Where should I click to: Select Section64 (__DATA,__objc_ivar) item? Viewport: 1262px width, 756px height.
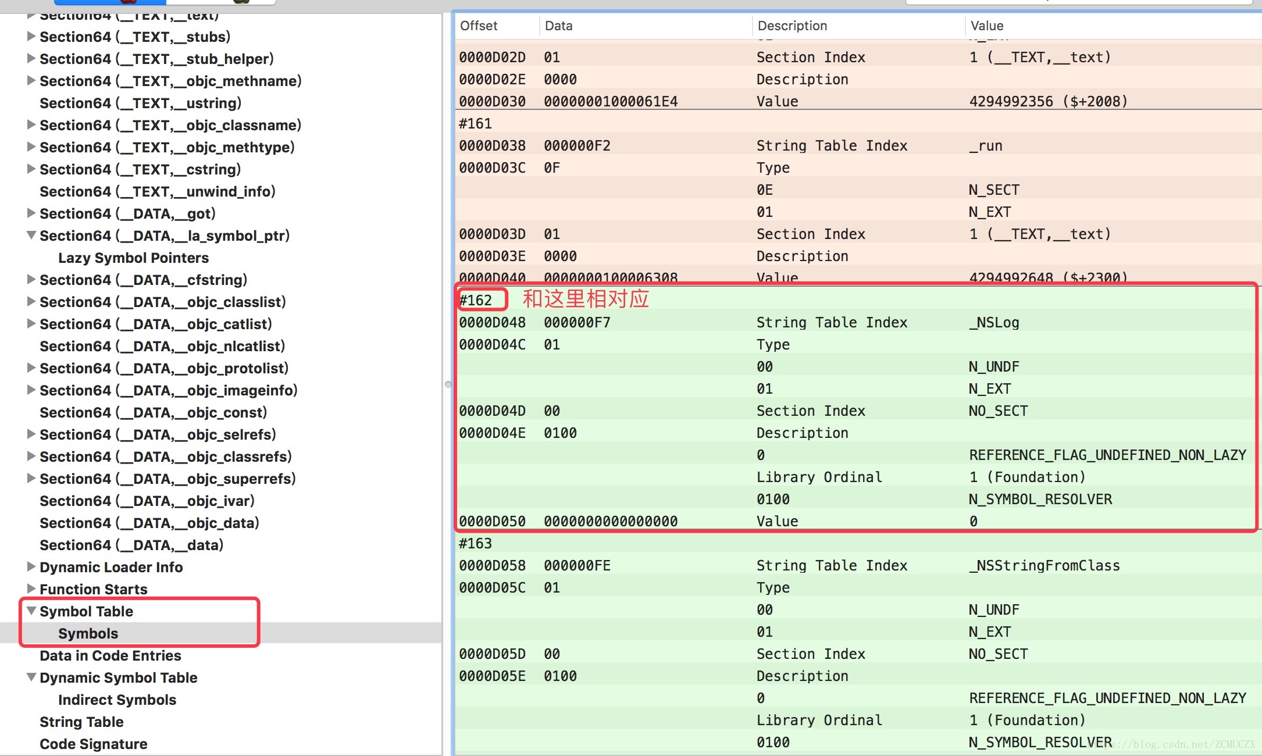pos(147,501)
